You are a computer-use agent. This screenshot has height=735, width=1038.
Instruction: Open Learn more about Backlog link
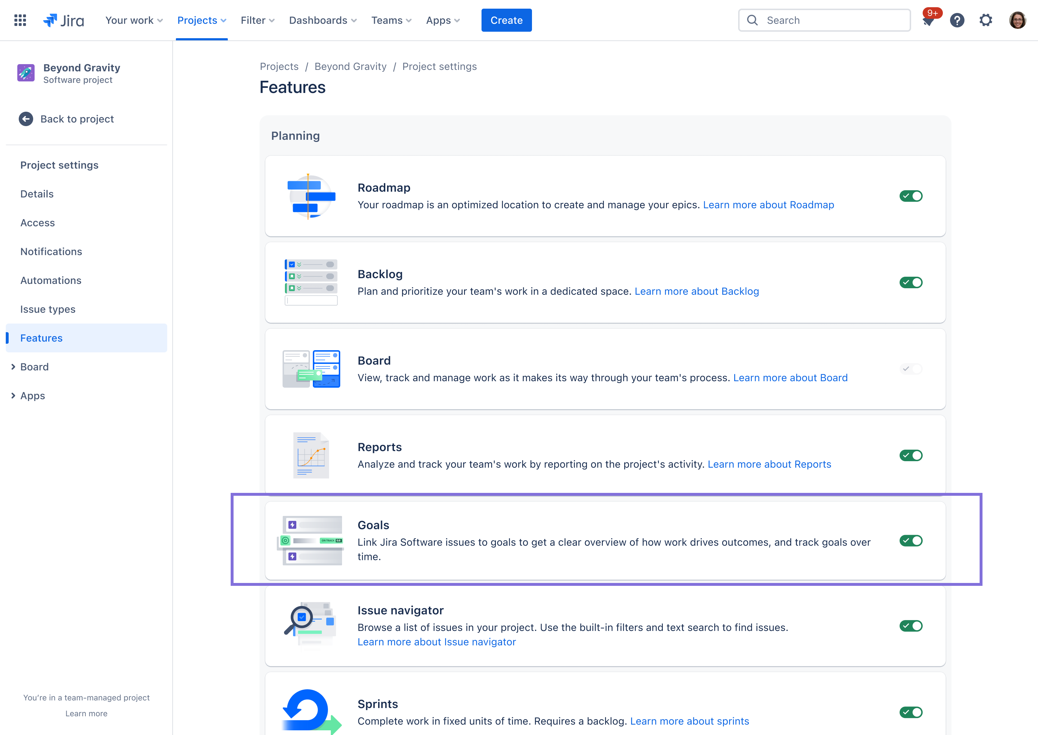click(697, 291)
